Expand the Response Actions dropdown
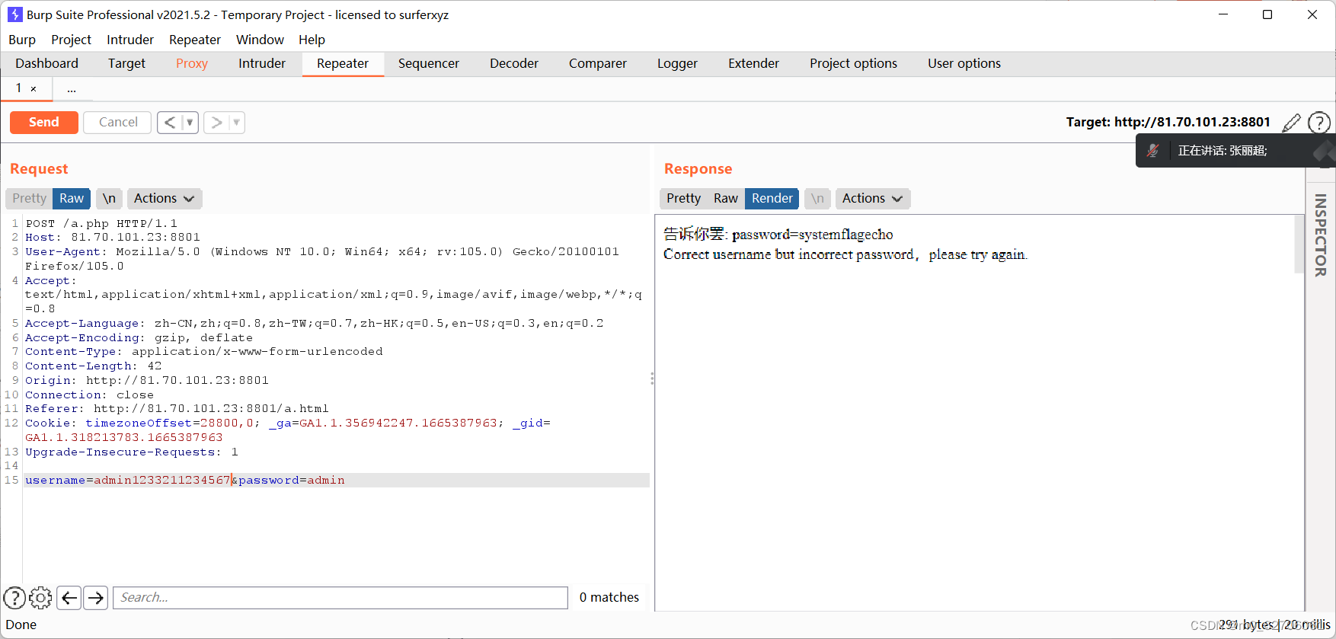Viewport: 1336px width, 639px height. coord(873,199)
